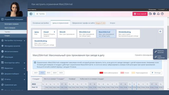Expand Конструктор сайта section

(25, 63)
